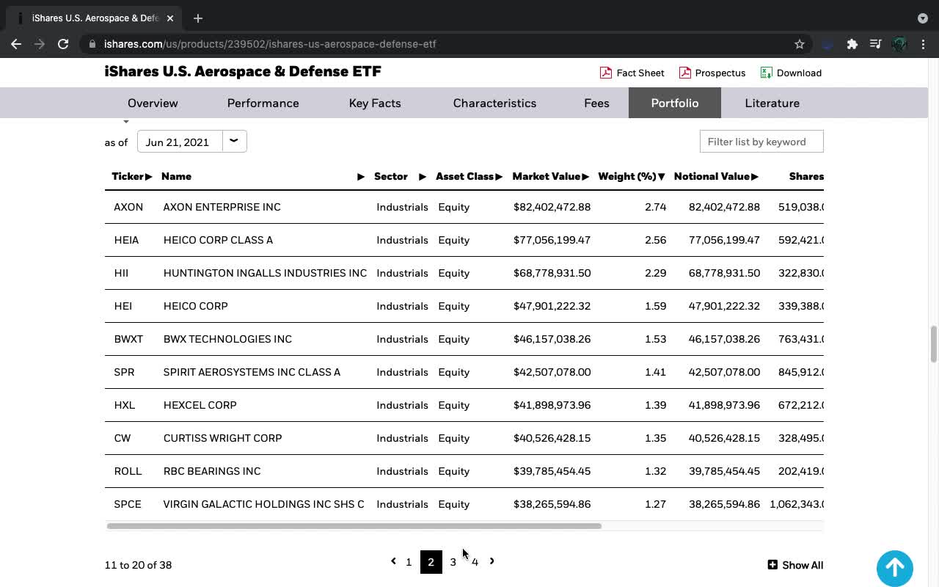Click the browser forward arrow

(x=40, y=44)
